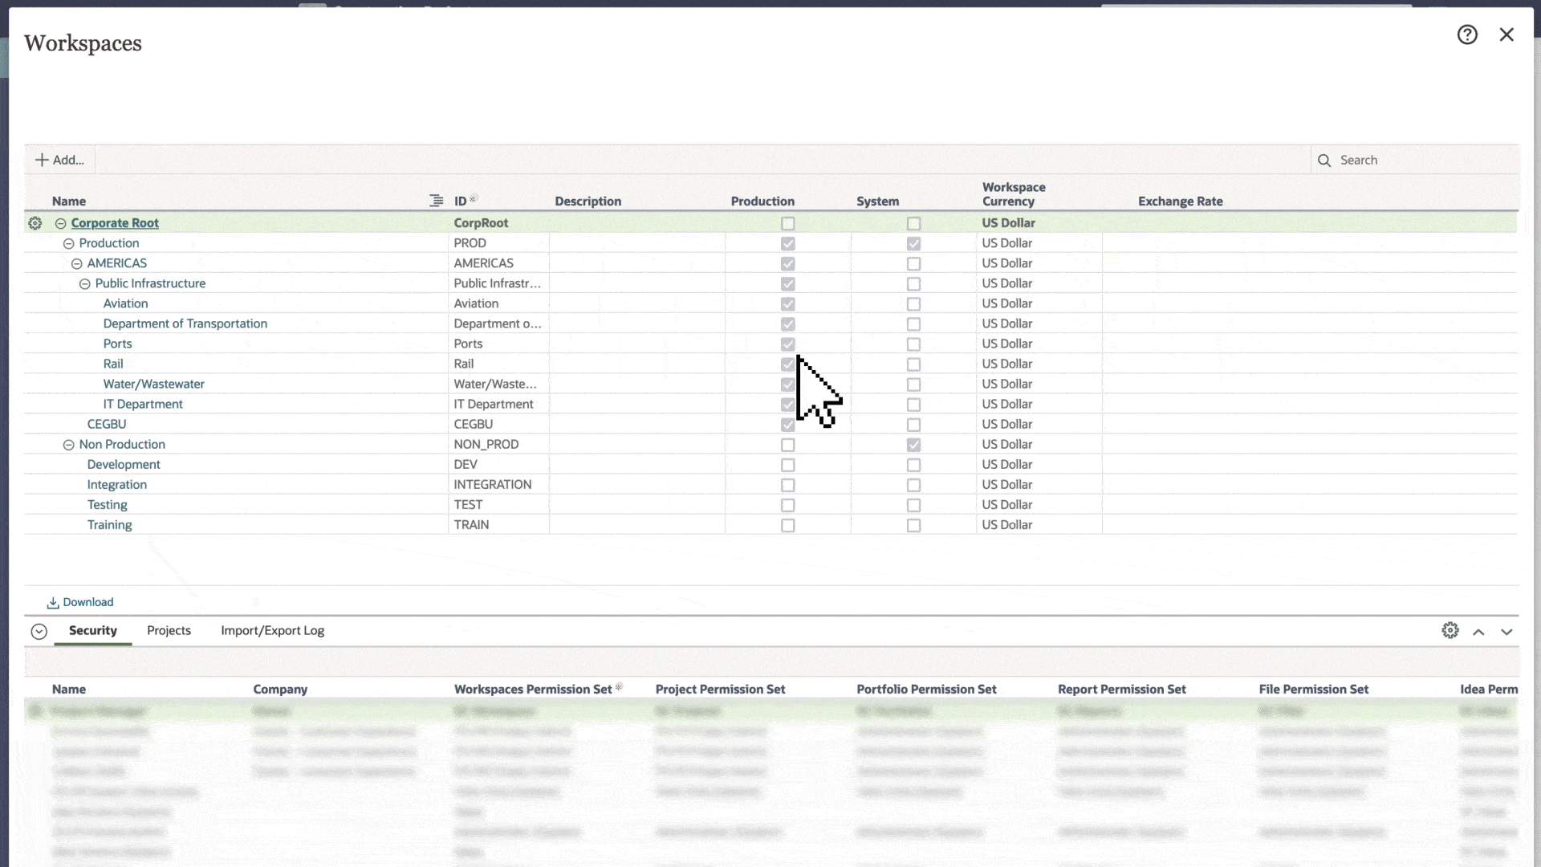Image resolution: width=1541 pixels, height=867 pixels.
Task: Toggle the System checkbox for Training row
Action: click(913, 525)
